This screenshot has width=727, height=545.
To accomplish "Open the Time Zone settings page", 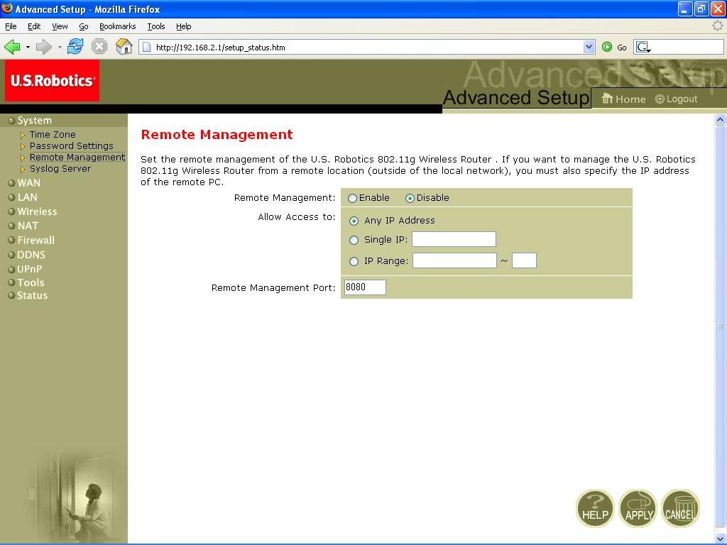I will click(x=53, y=134).
